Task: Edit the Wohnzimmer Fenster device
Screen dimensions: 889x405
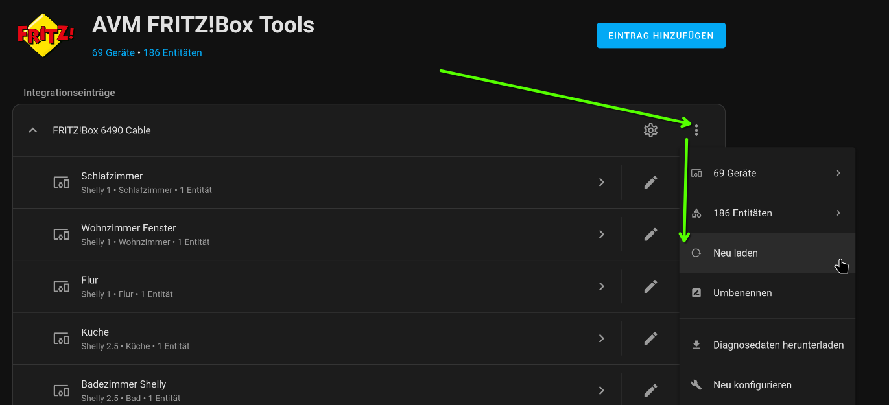Action: [650, 234]
